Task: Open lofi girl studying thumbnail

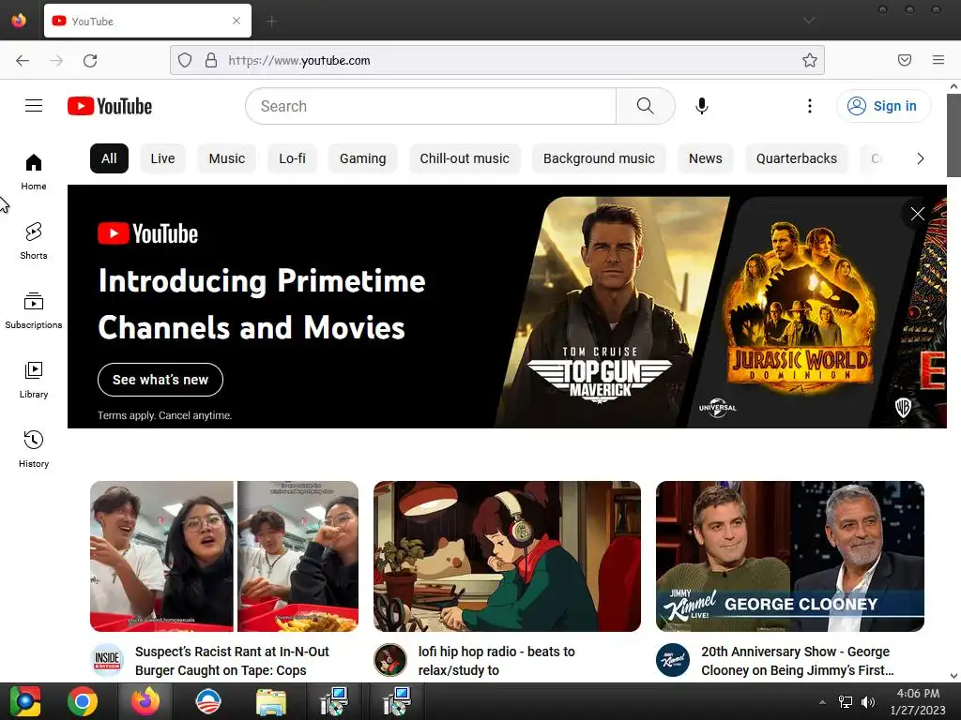Action: pos(507,556)
